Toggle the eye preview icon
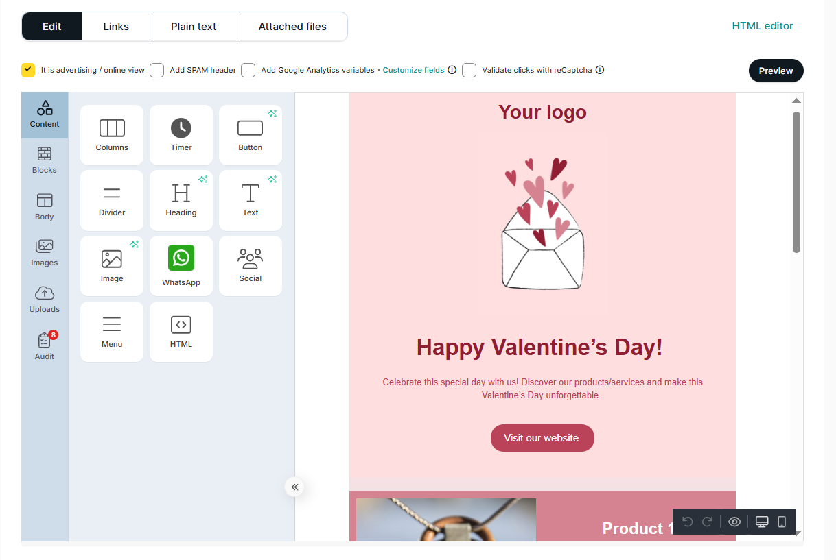 [x=734, y=522]
